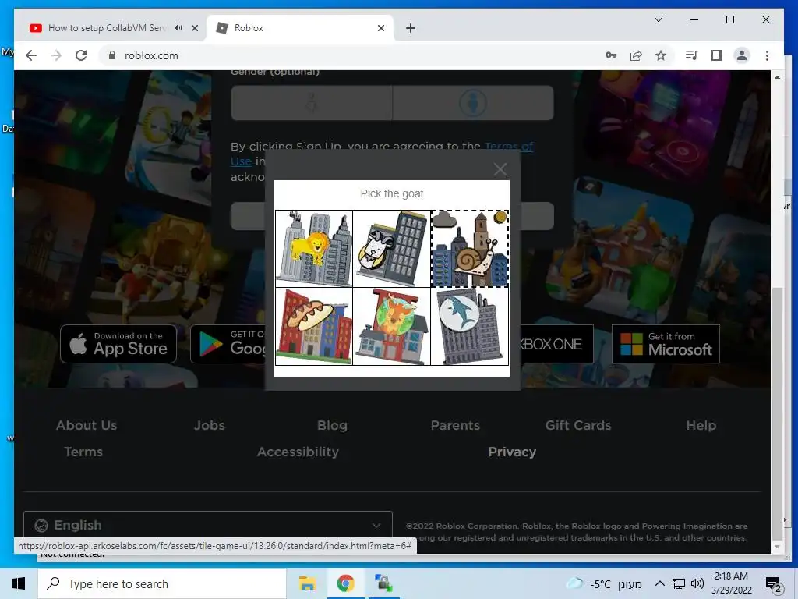Open the taskbar clock 2:18 AM
Image resolution: width=798 pixels, height=599 pixels.
(x=731, y=583)
